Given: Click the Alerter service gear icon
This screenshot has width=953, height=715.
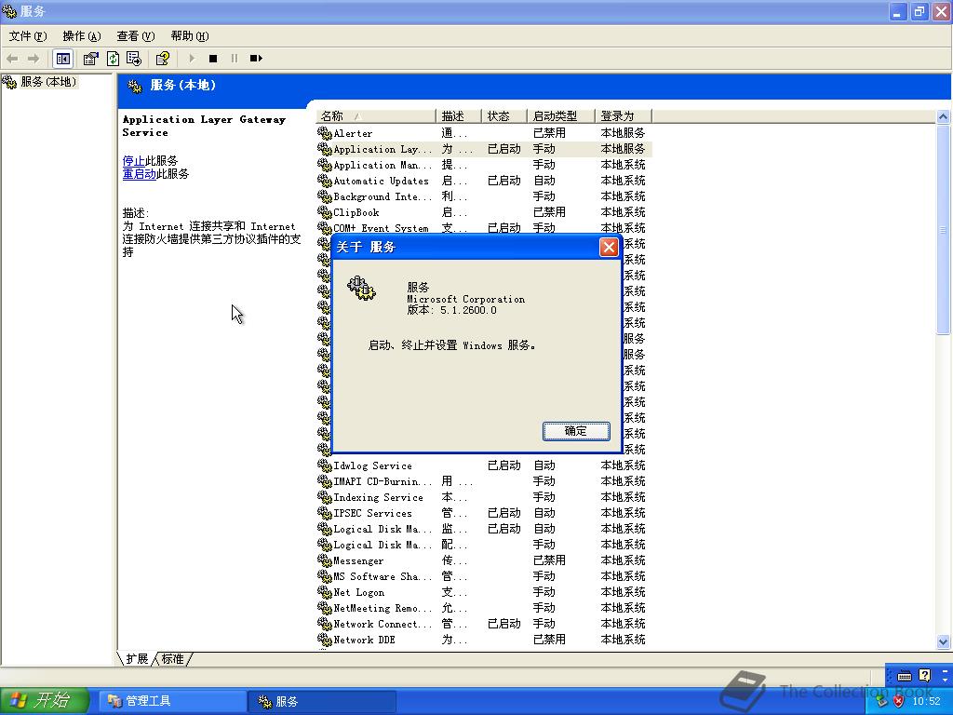Looking at the screenshot, I should coord(325,132).
